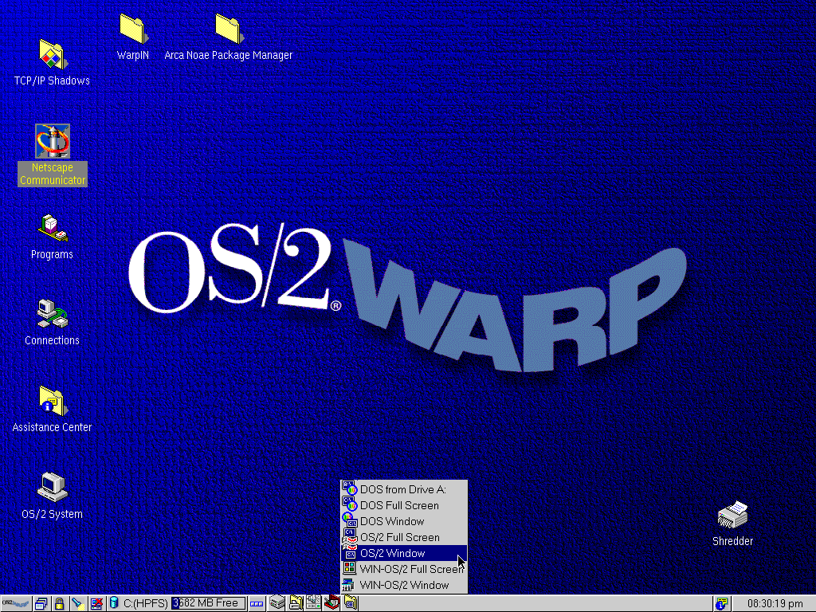
Task: Open the drives tray icon in WarpCenter
Action: [x=277, y=604]
